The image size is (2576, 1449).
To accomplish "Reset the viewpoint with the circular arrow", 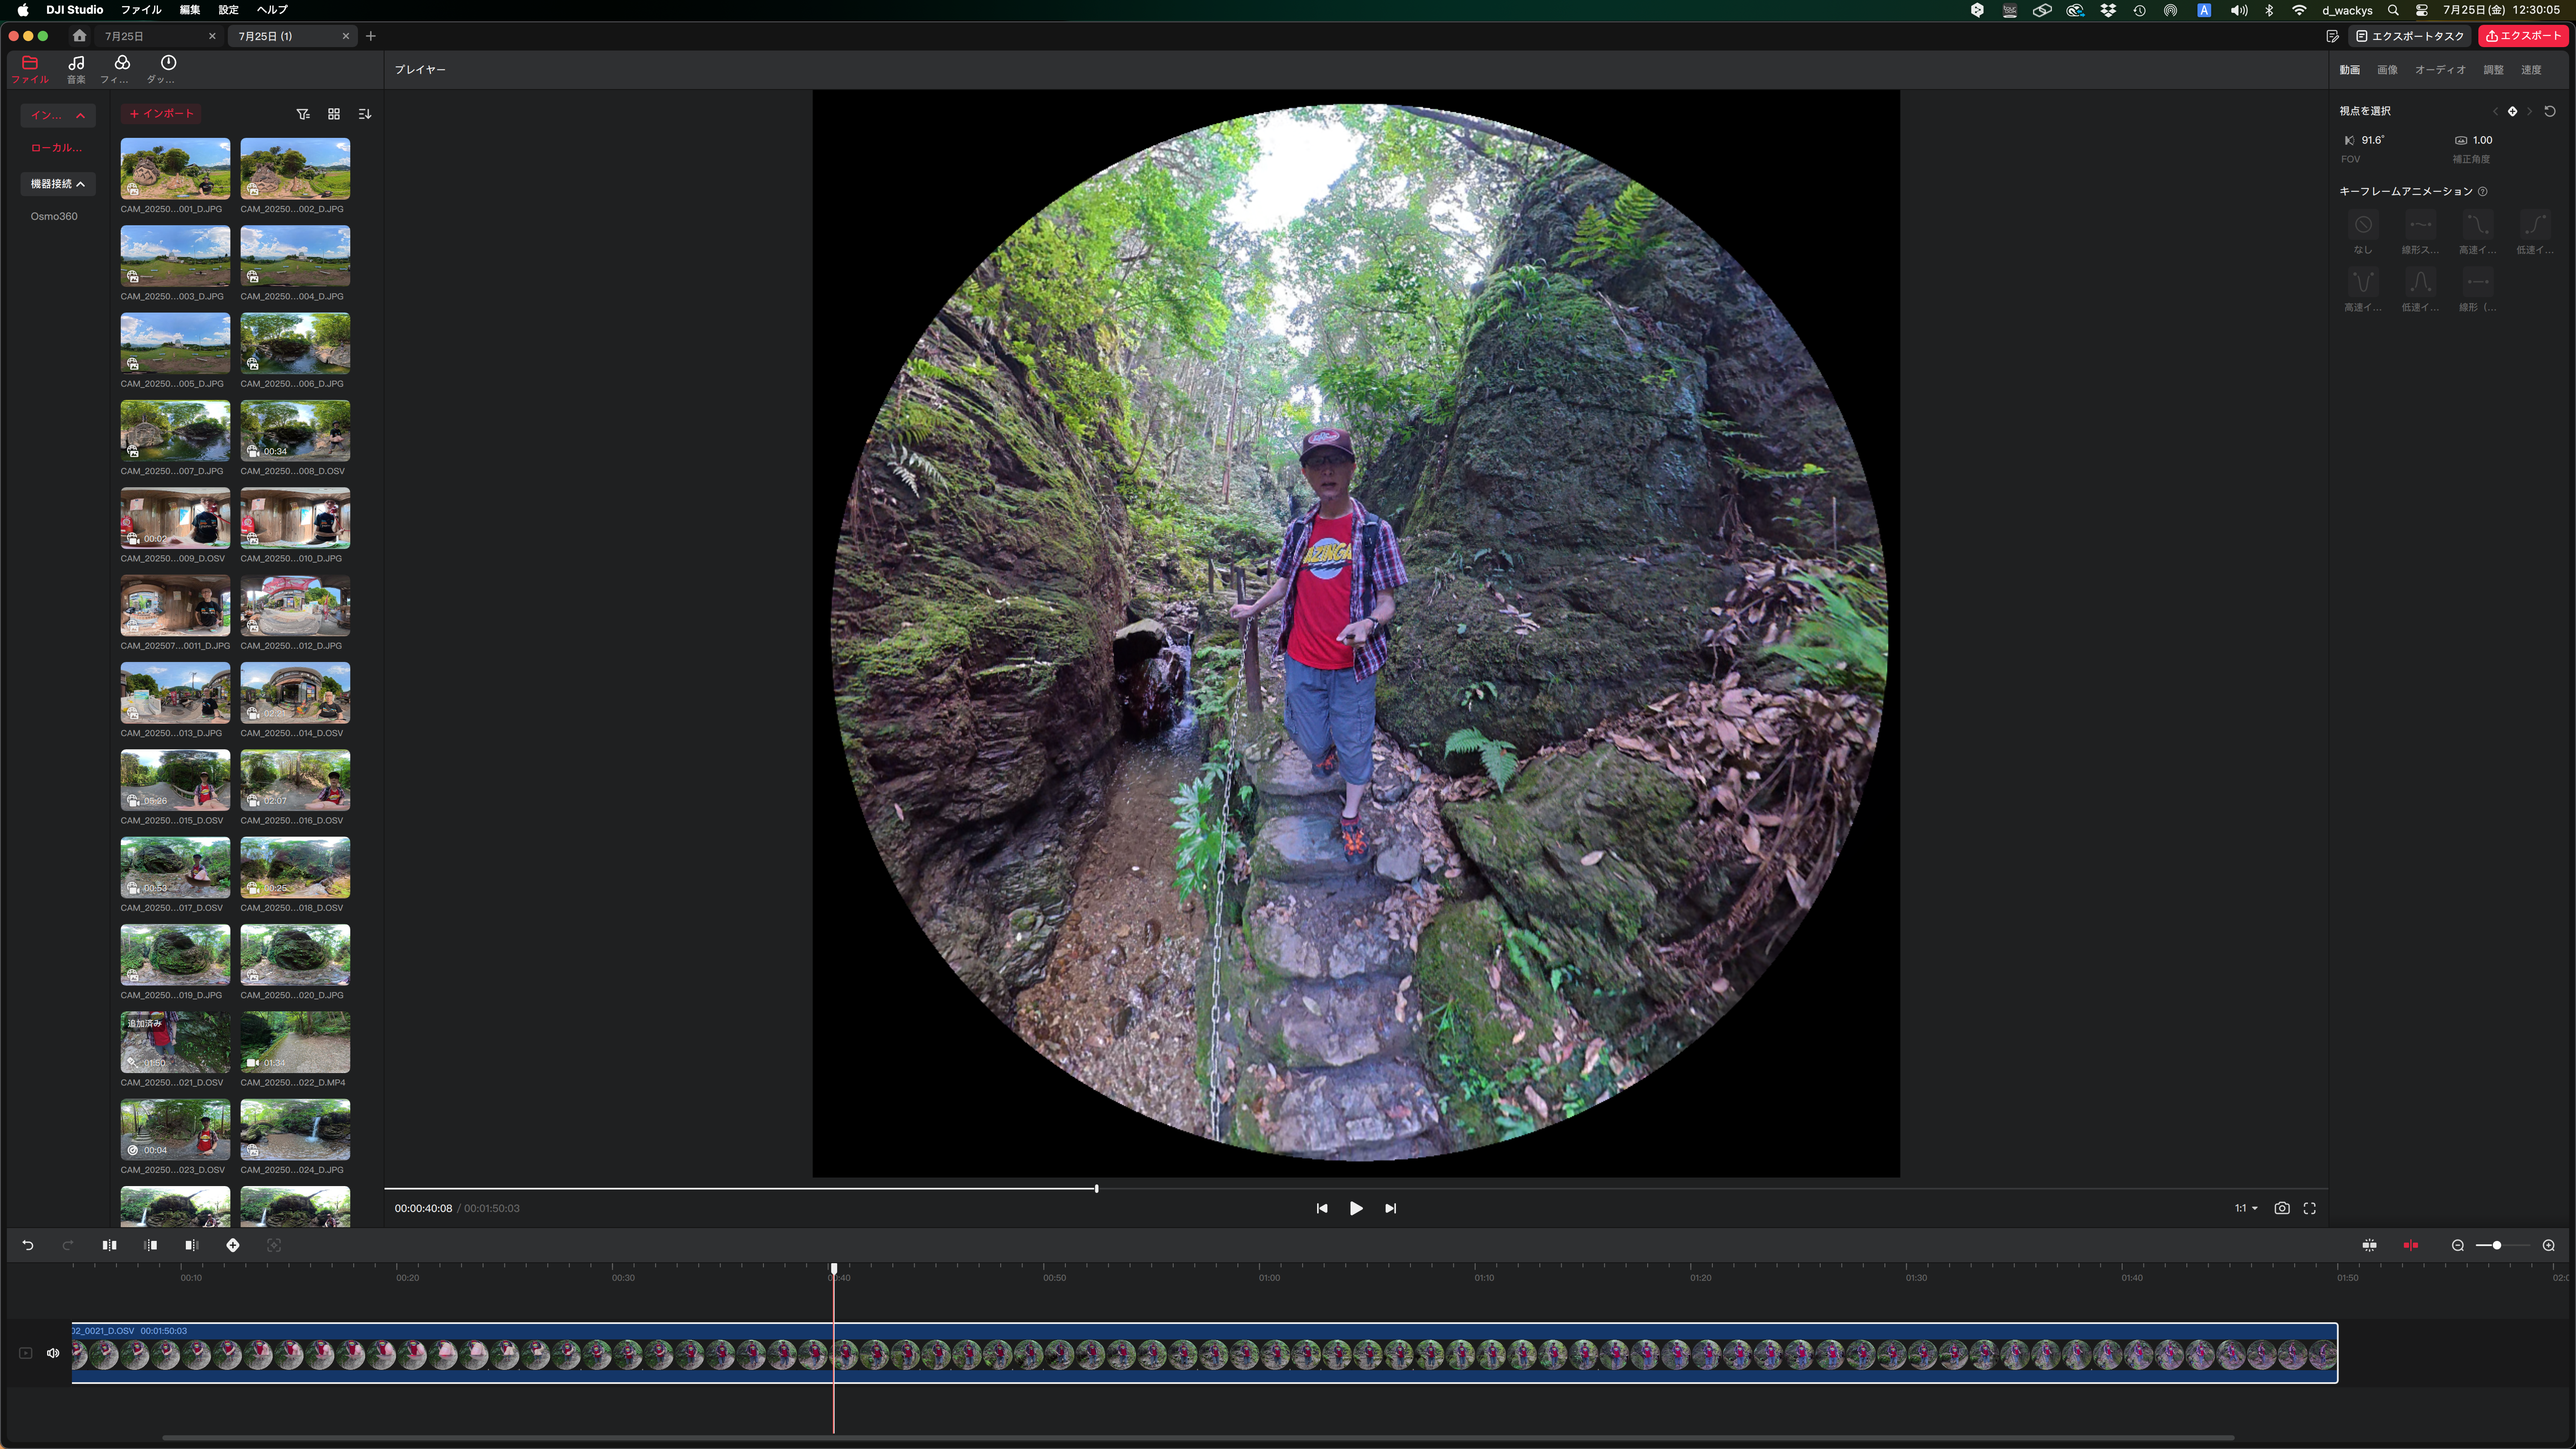I will tap(2550, 111).
